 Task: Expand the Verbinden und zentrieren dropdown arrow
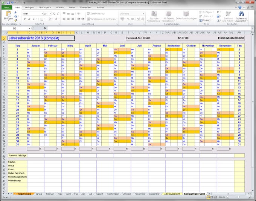[117, 19]
